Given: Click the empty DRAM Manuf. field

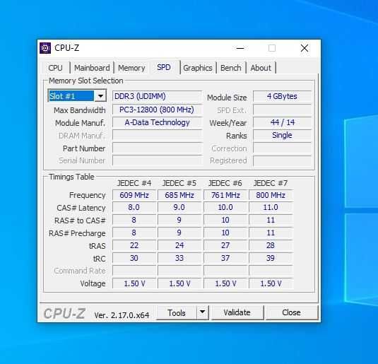Looking at the screenshot, I should pos(157,136).
